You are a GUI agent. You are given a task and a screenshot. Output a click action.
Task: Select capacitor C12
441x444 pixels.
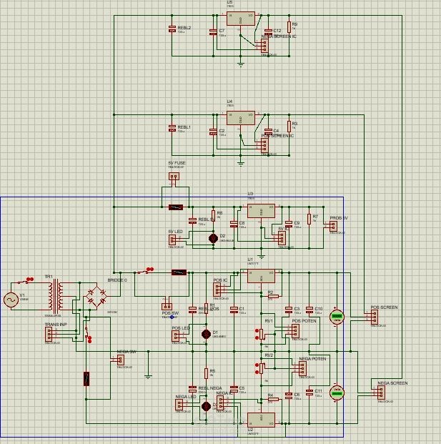(268, 32)
